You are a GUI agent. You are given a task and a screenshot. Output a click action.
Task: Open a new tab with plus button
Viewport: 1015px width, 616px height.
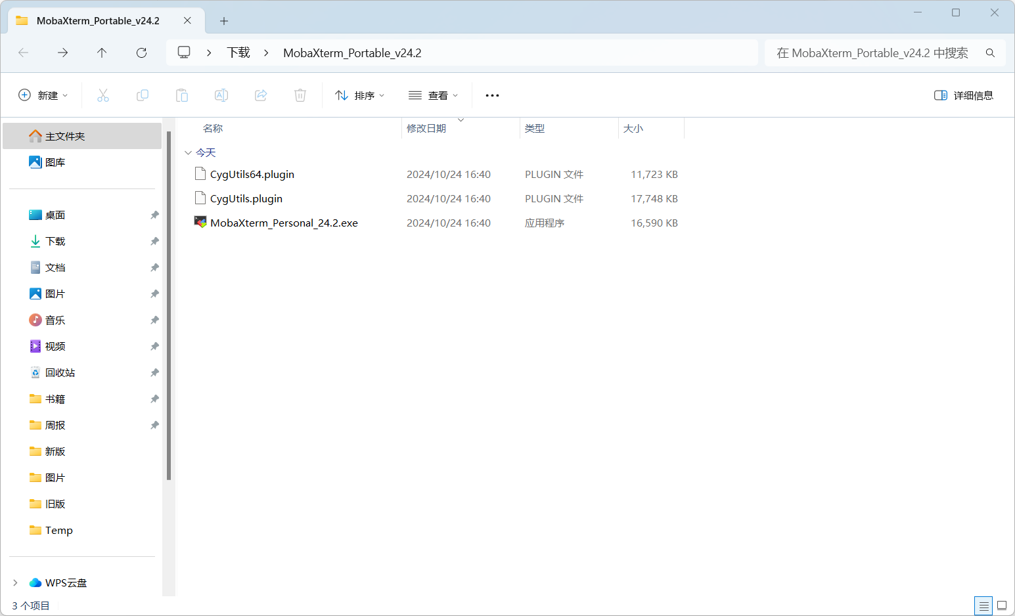coord(224,21)
